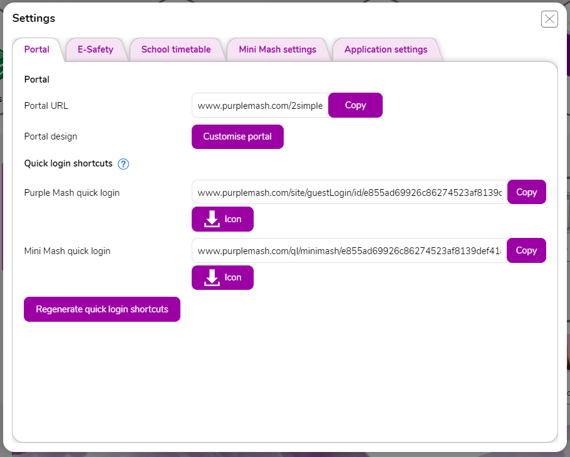Click the help icon beside Quick login shortcuts
Image resolution: width=570 pixels, height=457 pixels.
coord(123,164)
